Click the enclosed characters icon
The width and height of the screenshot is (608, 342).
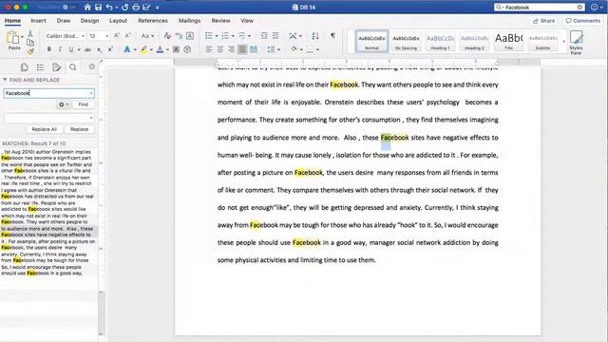tap(187, 49)
